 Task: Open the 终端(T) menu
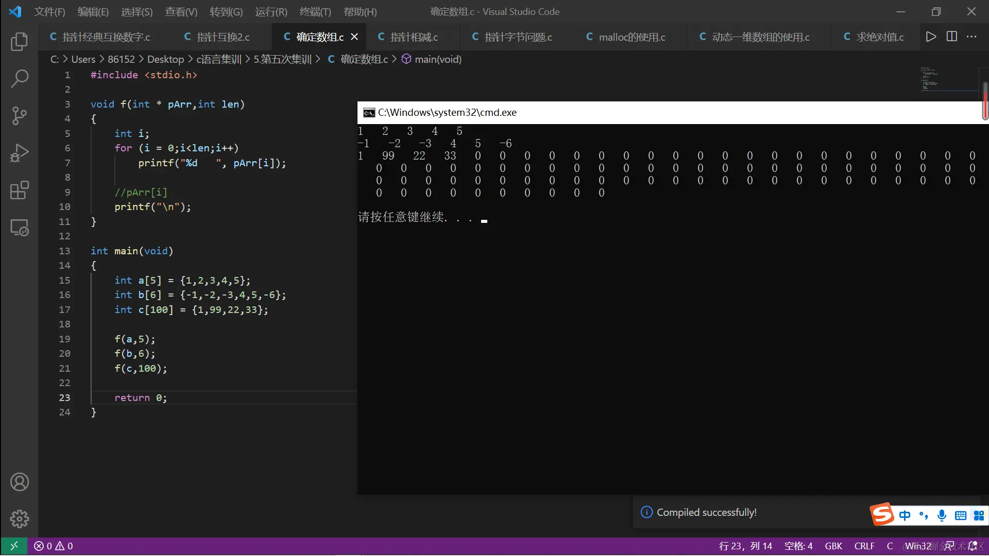click(315, 11)
